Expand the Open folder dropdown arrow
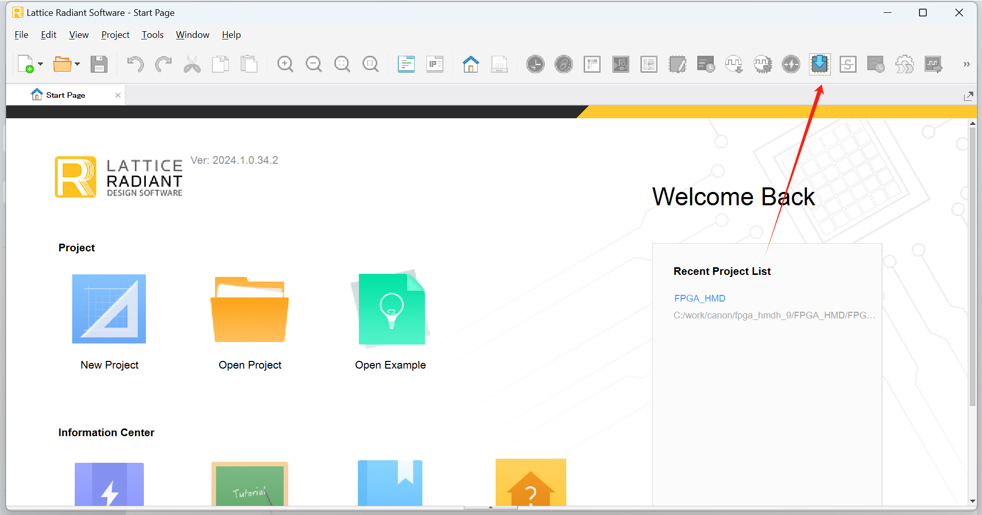The image size is (982, 515). 77,64
